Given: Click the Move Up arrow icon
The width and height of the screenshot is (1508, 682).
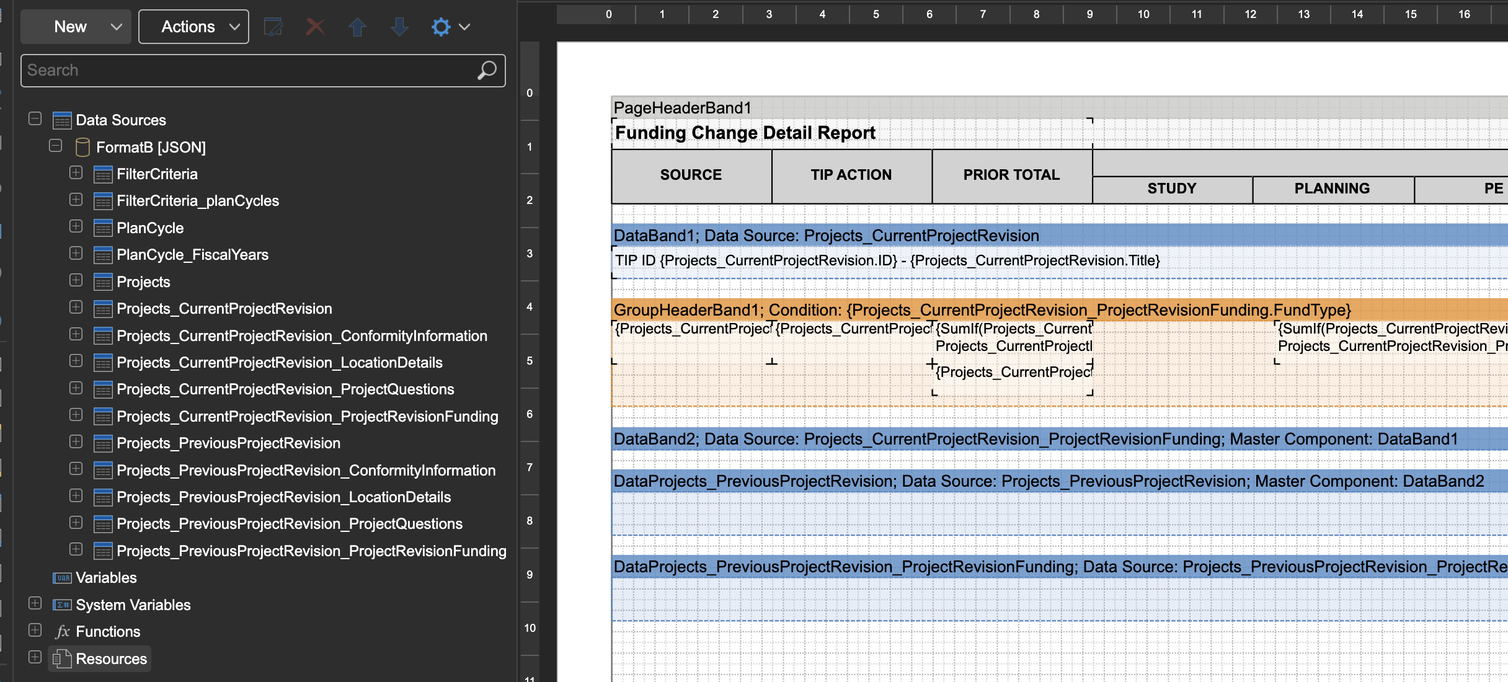Looking at the screenshot, I should tap(357, 27).
